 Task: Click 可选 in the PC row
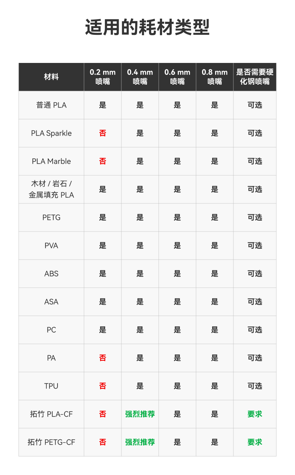pos(255,330)
